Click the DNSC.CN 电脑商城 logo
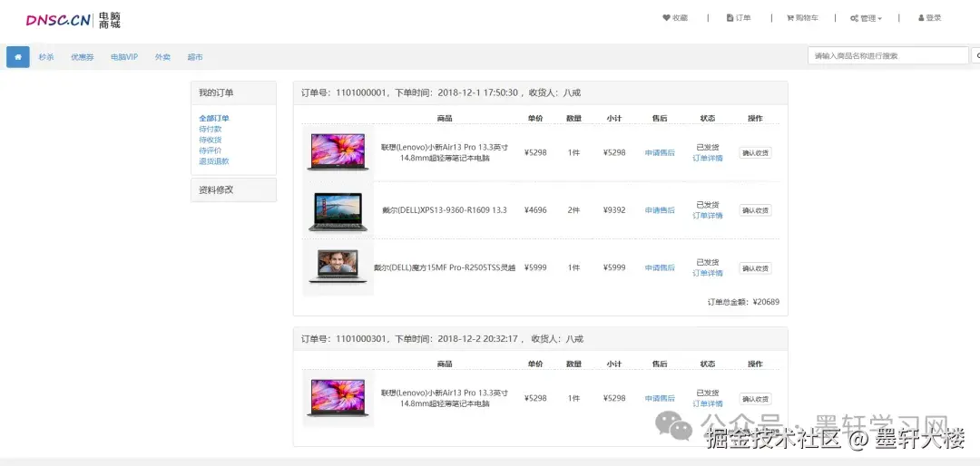Image resolution: width=980 pixels, height=466 pixels. pyautogui.click(x=73, y=21)
